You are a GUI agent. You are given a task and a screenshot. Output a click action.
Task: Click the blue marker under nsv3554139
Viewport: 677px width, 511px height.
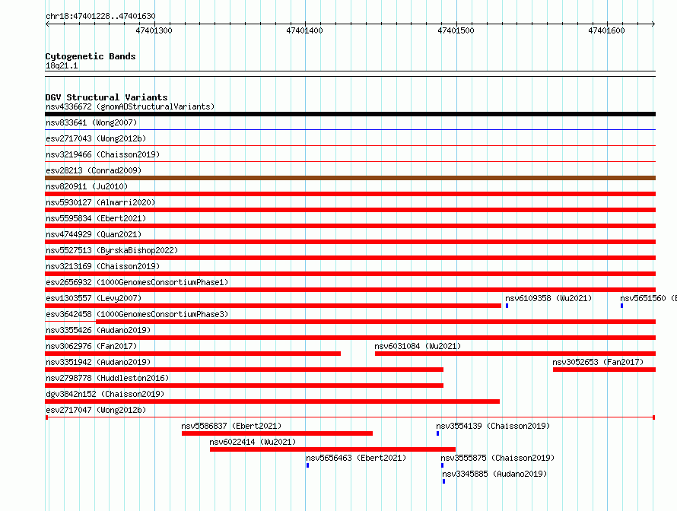(438, 433)
